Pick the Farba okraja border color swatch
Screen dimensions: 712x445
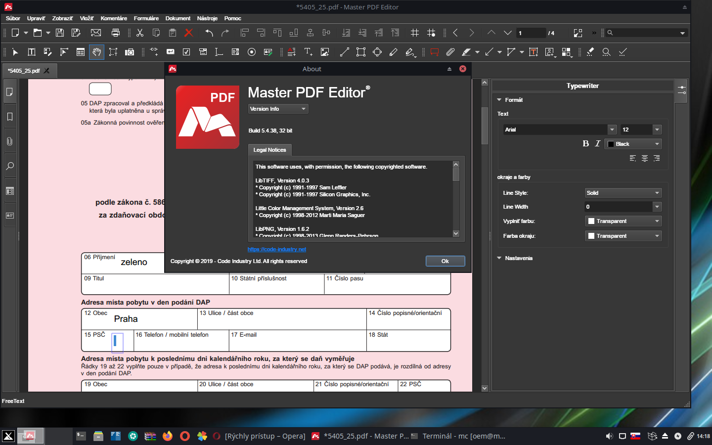pos(591,236)
